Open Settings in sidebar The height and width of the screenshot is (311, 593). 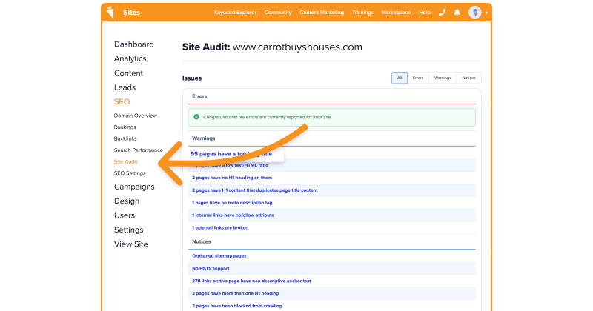128,230
